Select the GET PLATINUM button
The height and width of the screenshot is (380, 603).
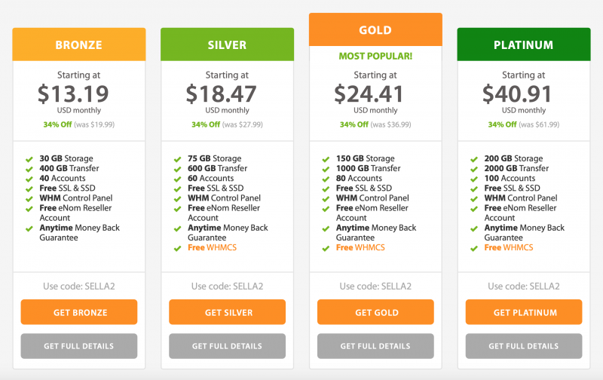pos(524,312)
